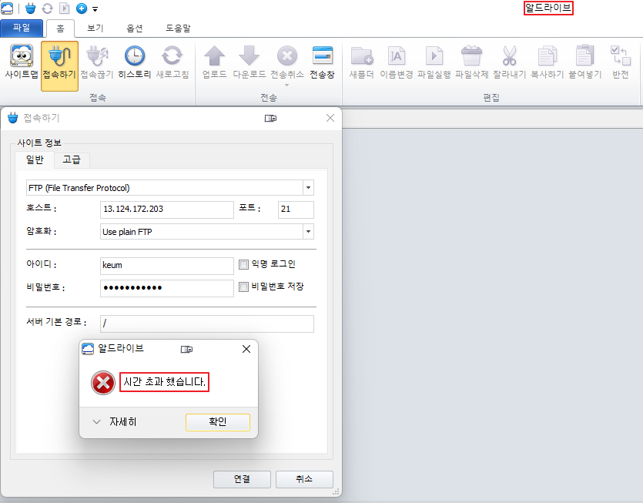Click the 시간 초과 했습니다 error message

(165, 382)
